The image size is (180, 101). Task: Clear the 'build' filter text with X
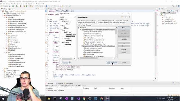click(74, 17)
